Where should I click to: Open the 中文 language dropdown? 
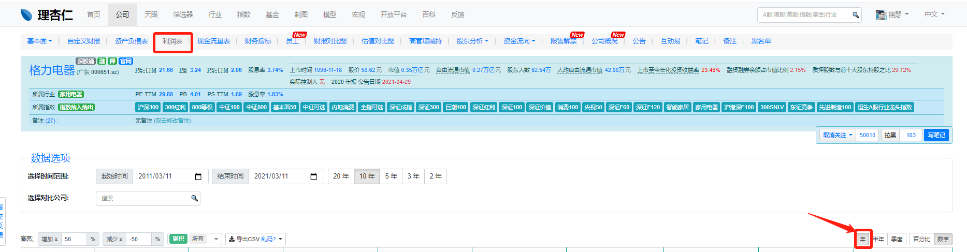tap(934, 14)
